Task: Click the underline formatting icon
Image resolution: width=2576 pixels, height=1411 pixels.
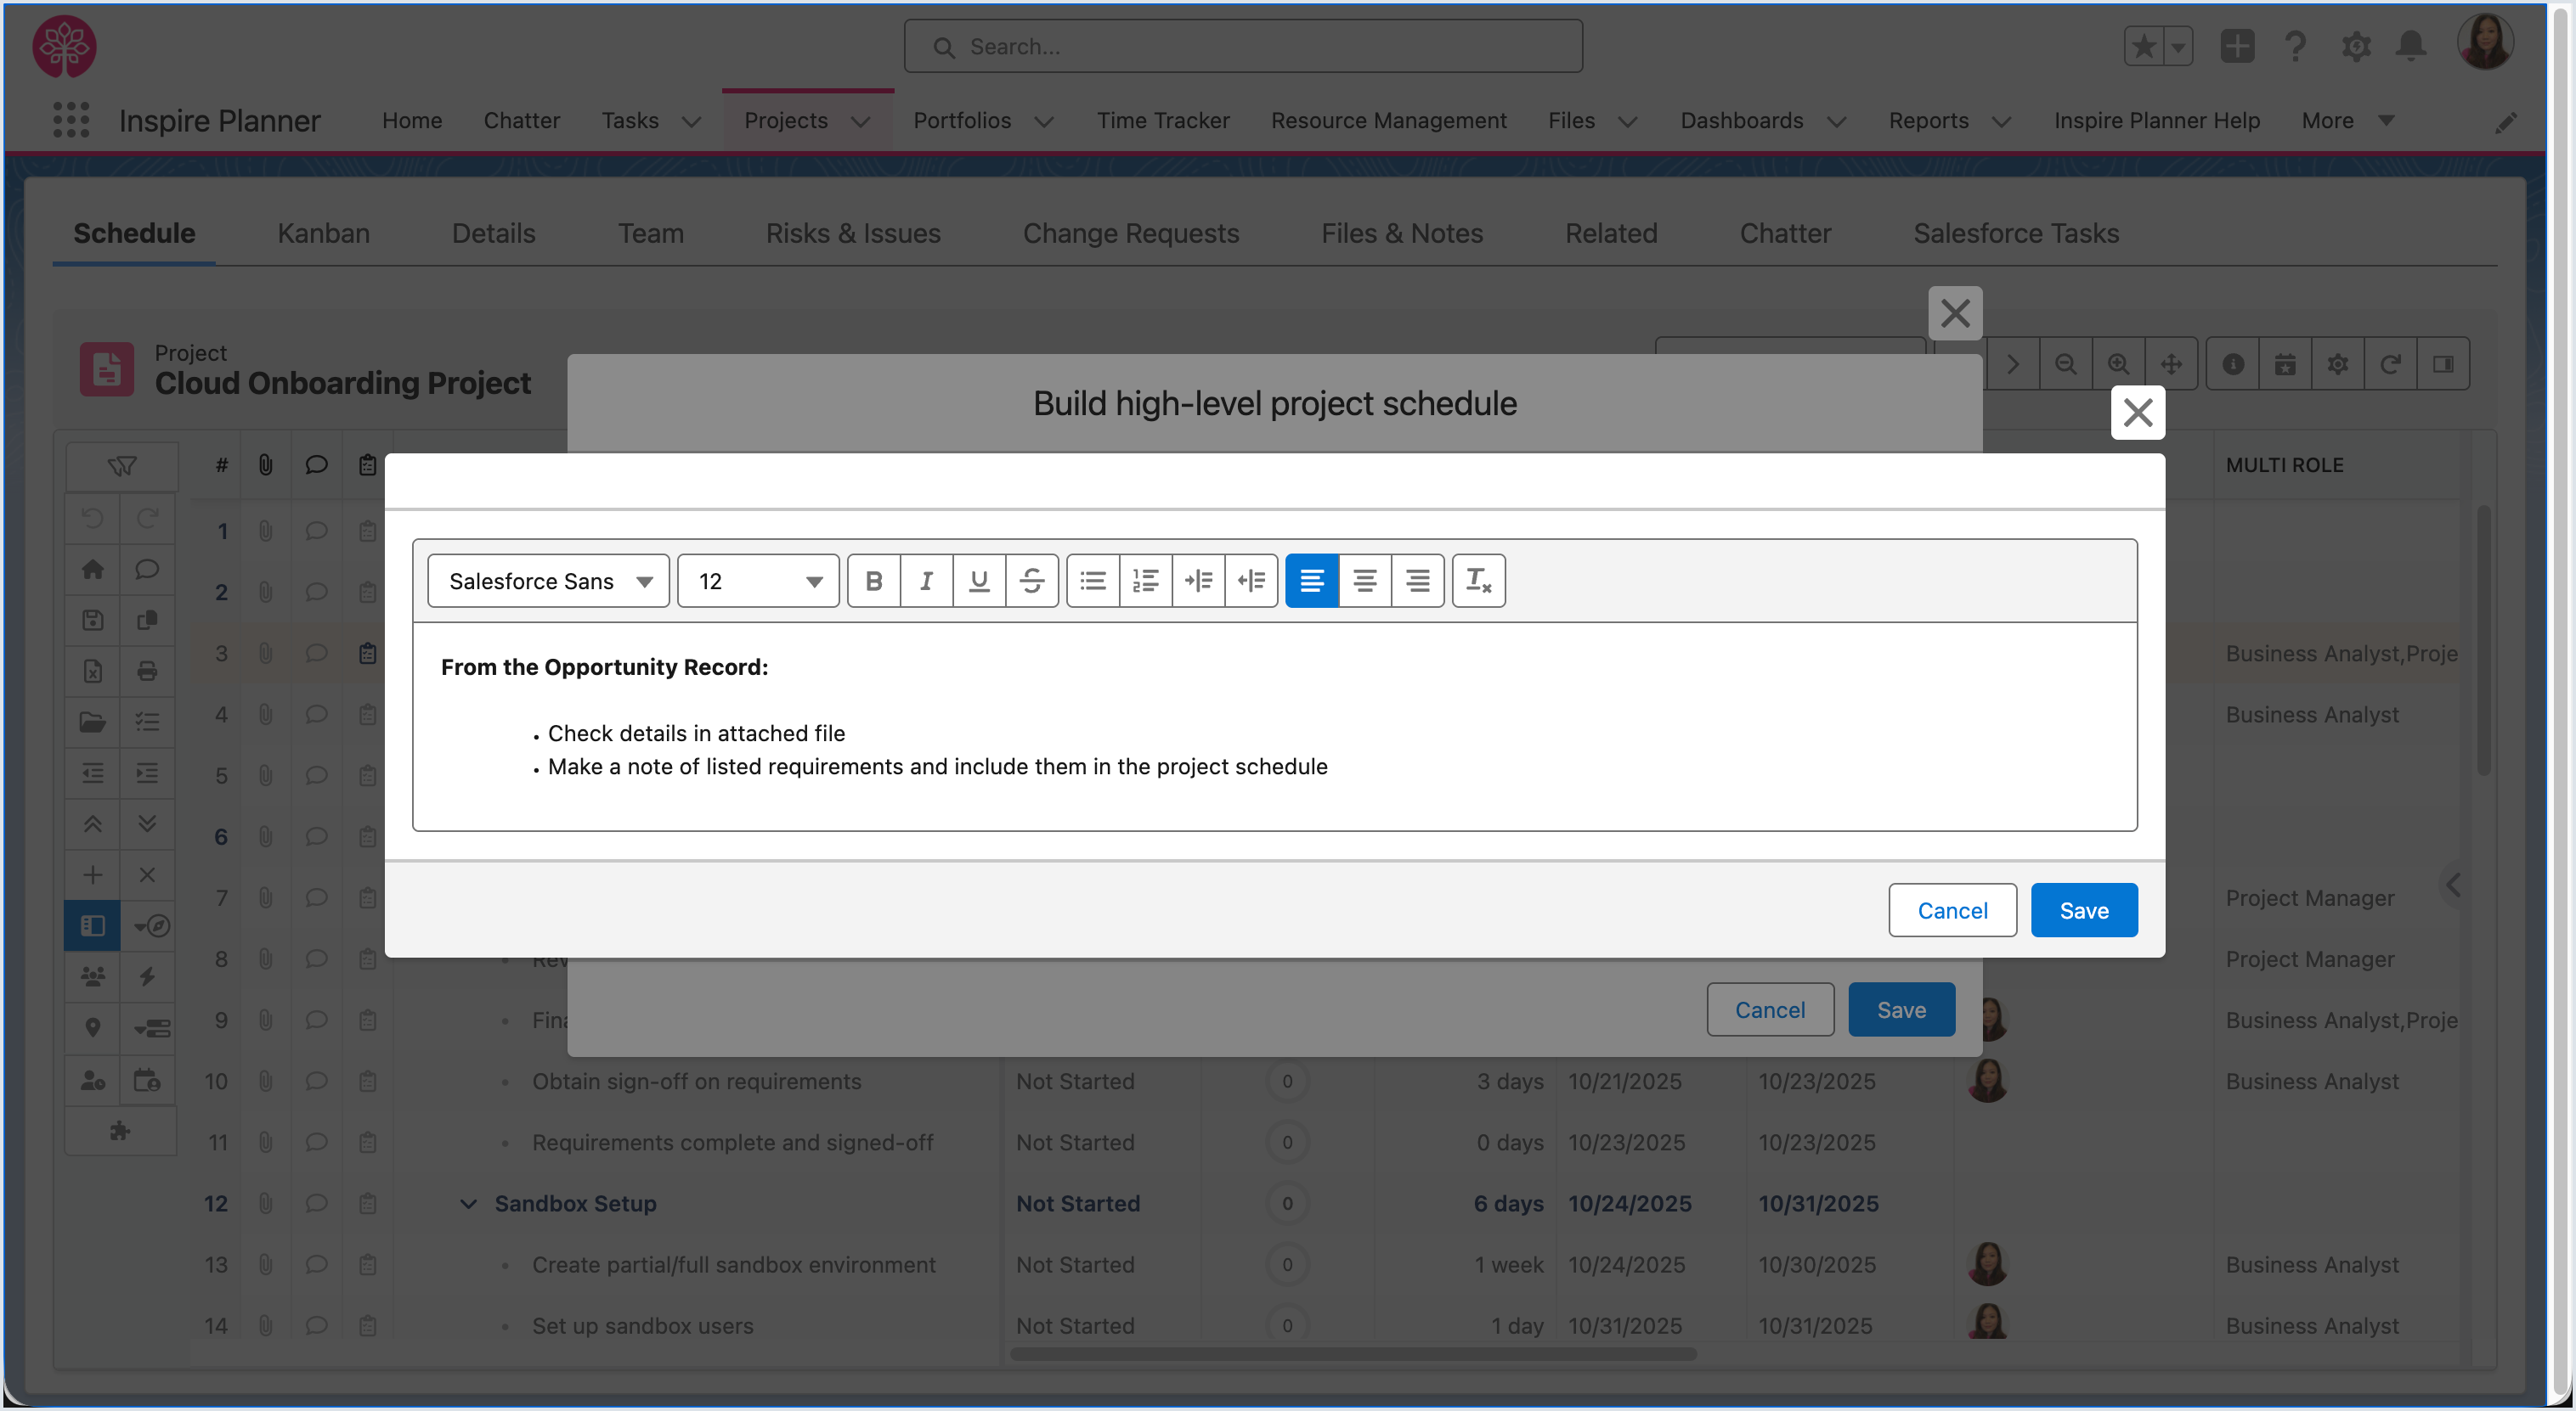Action: 979,581
